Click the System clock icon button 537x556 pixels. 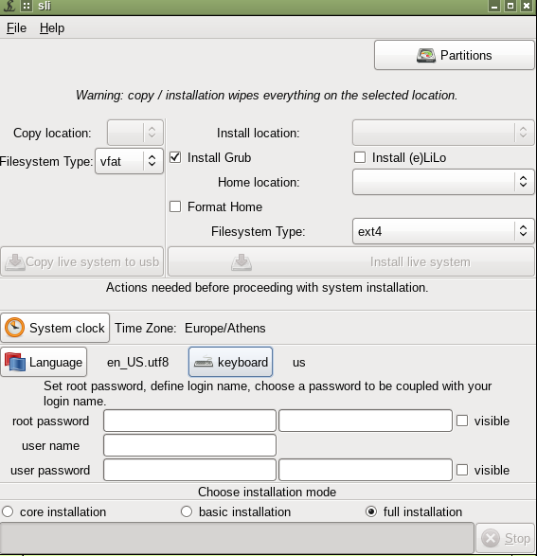coord(14,328)
